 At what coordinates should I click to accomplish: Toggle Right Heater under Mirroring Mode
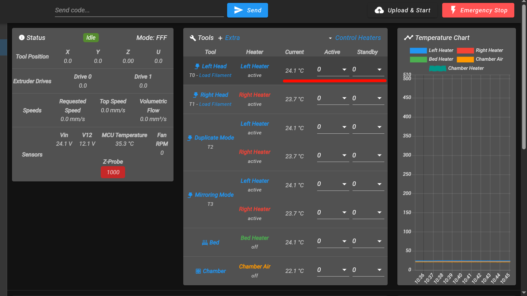coord(255,209)
